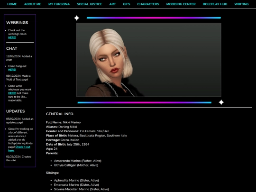
Task: Click '01/25/2024: Created this site!' note
Action: click(x=18, y=158)
